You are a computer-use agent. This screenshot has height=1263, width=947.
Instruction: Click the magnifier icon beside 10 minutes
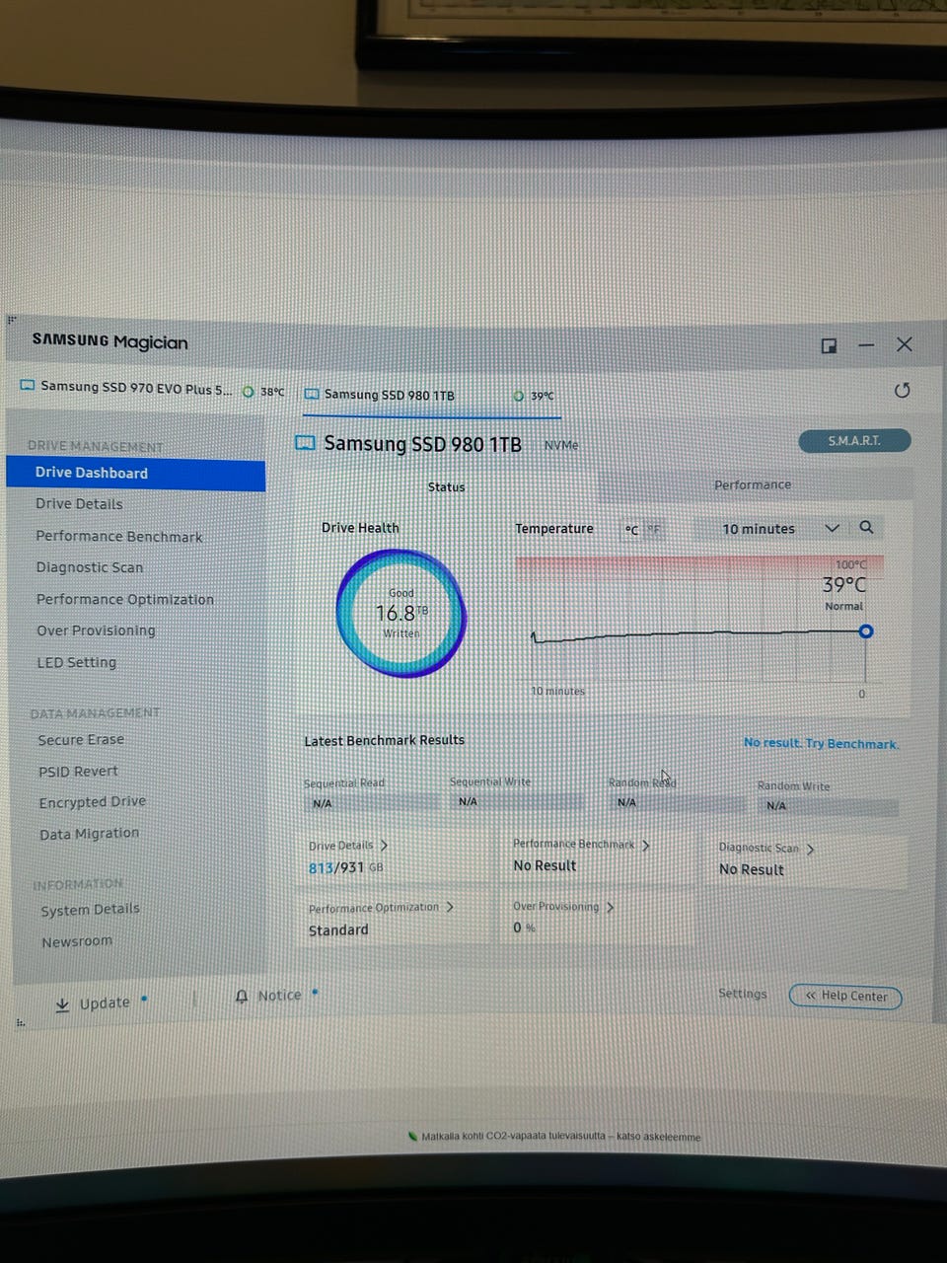[866, 528]
